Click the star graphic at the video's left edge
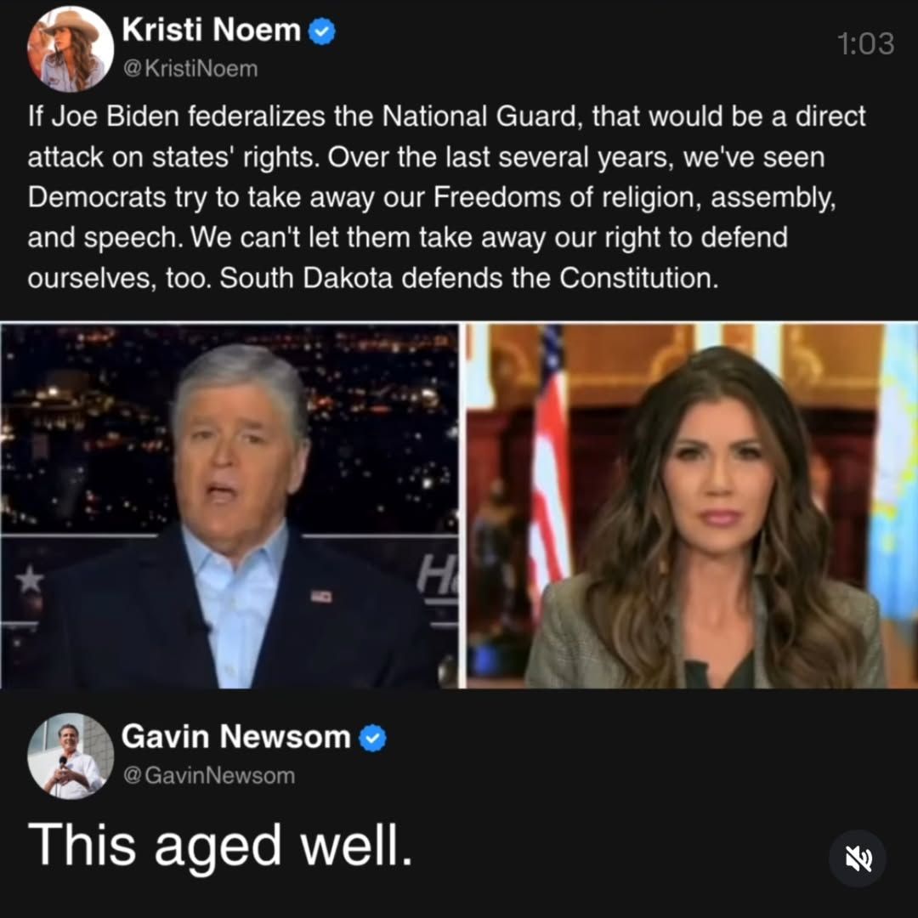 (29, 580)
